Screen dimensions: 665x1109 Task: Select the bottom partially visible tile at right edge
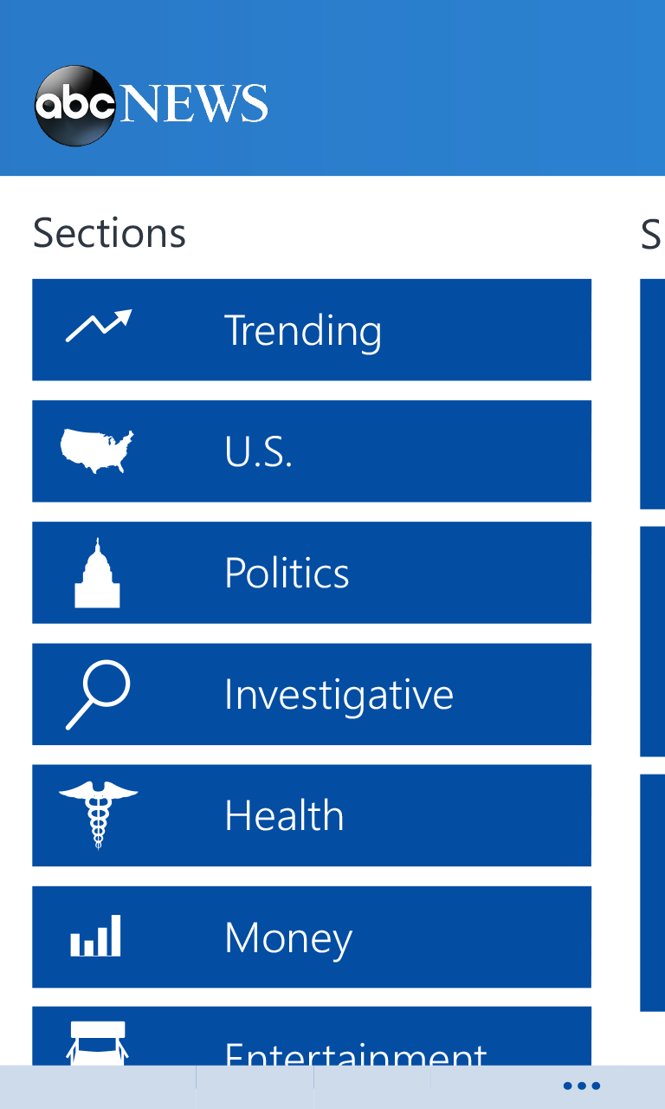point(653,892)
